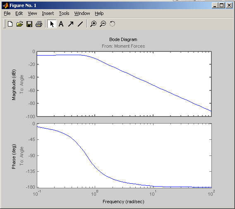Open a file with the folder icon
Viewport: 235px width, 209px height.
click(19, 24)
